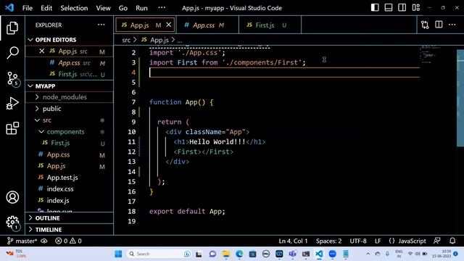The image size is (464, 261).
Task: Open the Manage gear menu
Action: pos(12,223)
